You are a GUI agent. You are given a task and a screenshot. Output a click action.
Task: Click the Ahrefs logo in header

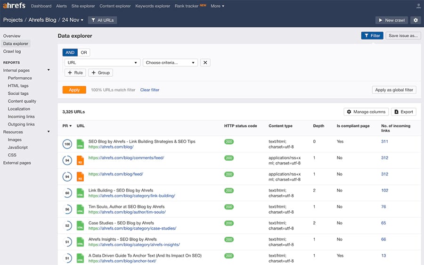[x=14, y=6]
